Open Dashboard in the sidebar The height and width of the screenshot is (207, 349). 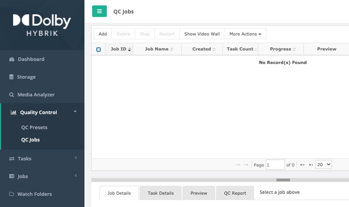pos(31,59)
